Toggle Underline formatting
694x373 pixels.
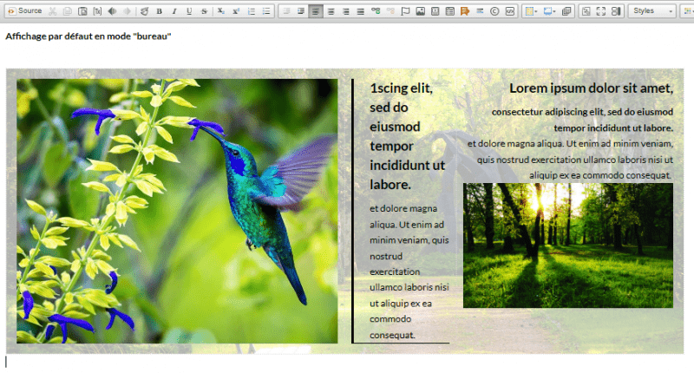pyautogui.click(x=188, y=10)
